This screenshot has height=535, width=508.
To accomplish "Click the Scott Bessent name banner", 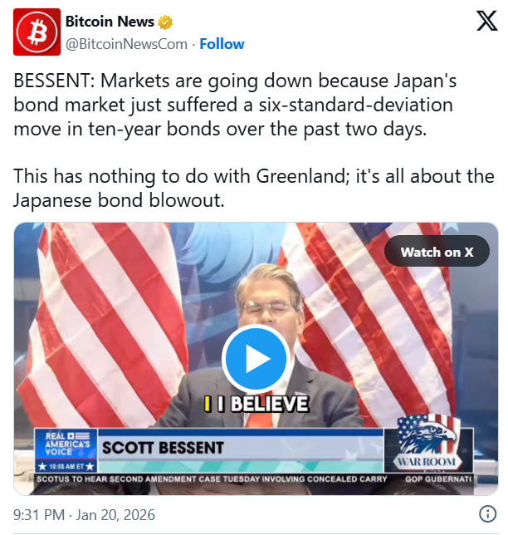I will 163,448.
